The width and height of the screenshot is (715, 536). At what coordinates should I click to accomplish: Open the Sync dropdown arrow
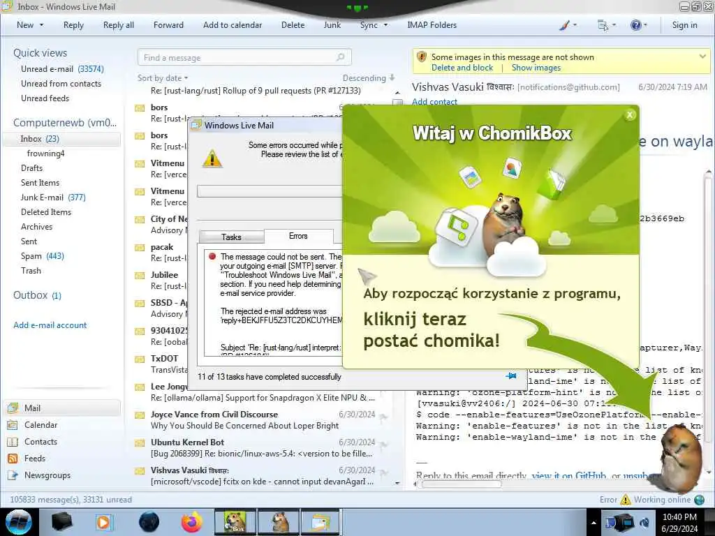pyautogui.click(x=385, y=25)
